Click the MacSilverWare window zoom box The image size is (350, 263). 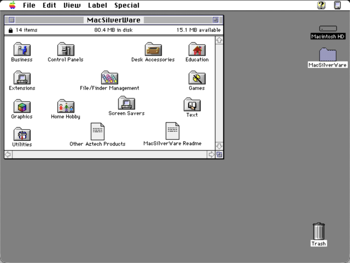[x=215, y=20]
